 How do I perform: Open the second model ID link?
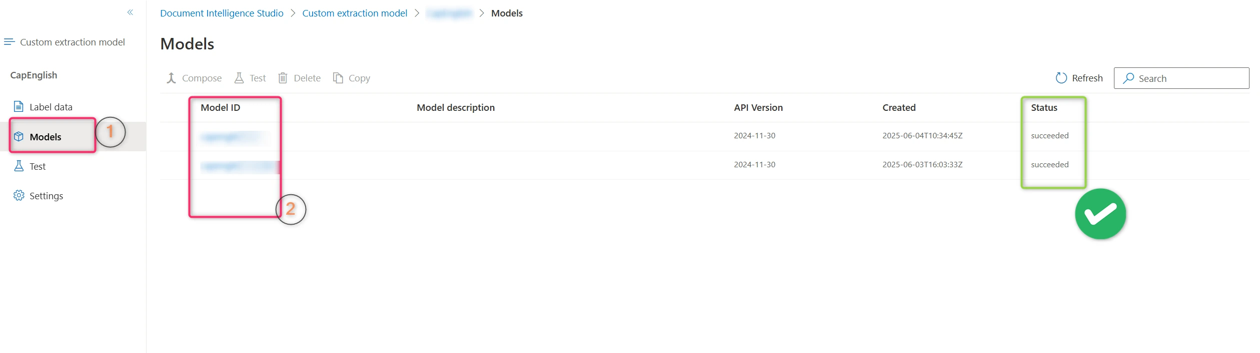[240, 165]
